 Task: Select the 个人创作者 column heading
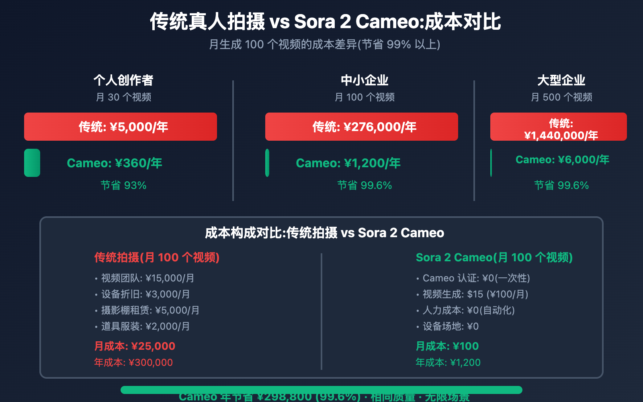click(x=123, y=80)
